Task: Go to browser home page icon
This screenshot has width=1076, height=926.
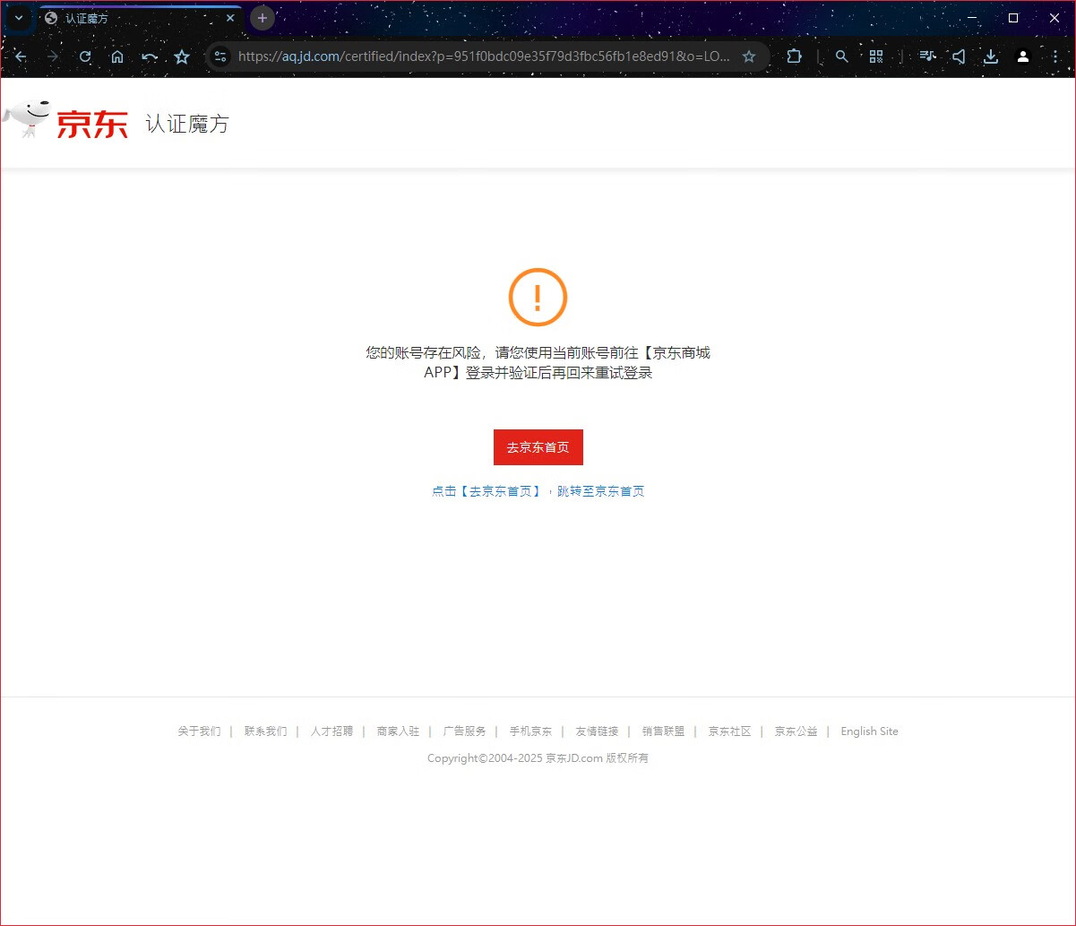Action: 117,56
